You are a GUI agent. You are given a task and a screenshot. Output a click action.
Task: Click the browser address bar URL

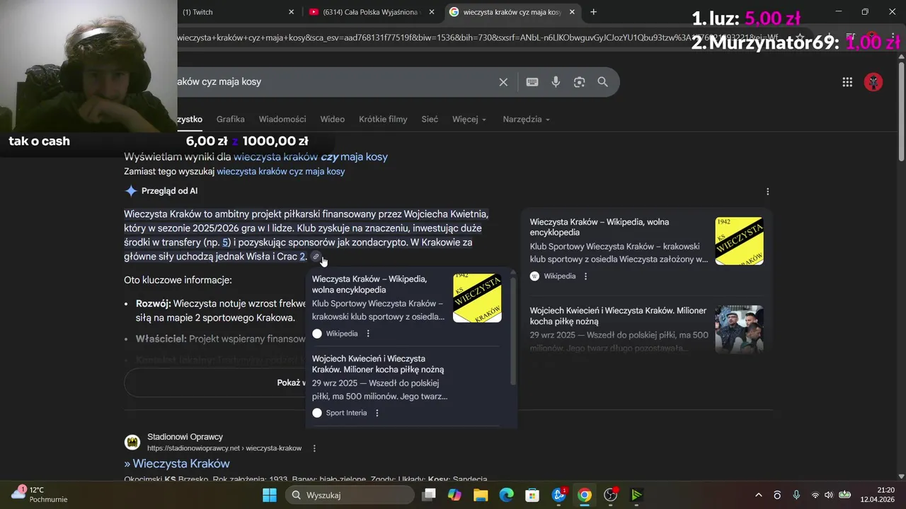pos(478,37)
